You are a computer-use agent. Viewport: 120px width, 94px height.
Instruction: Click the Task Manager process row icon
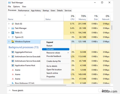coord(13,28)
